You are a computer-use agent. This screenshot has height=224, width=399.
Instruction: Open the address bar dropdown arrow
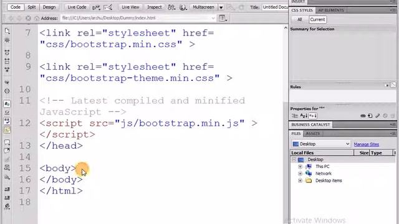coord(213,18)
